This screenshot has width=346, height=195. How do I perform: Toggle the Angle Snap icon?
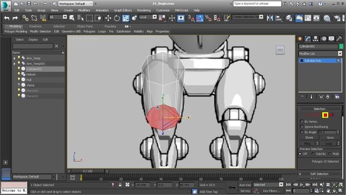tap(199, 18)
